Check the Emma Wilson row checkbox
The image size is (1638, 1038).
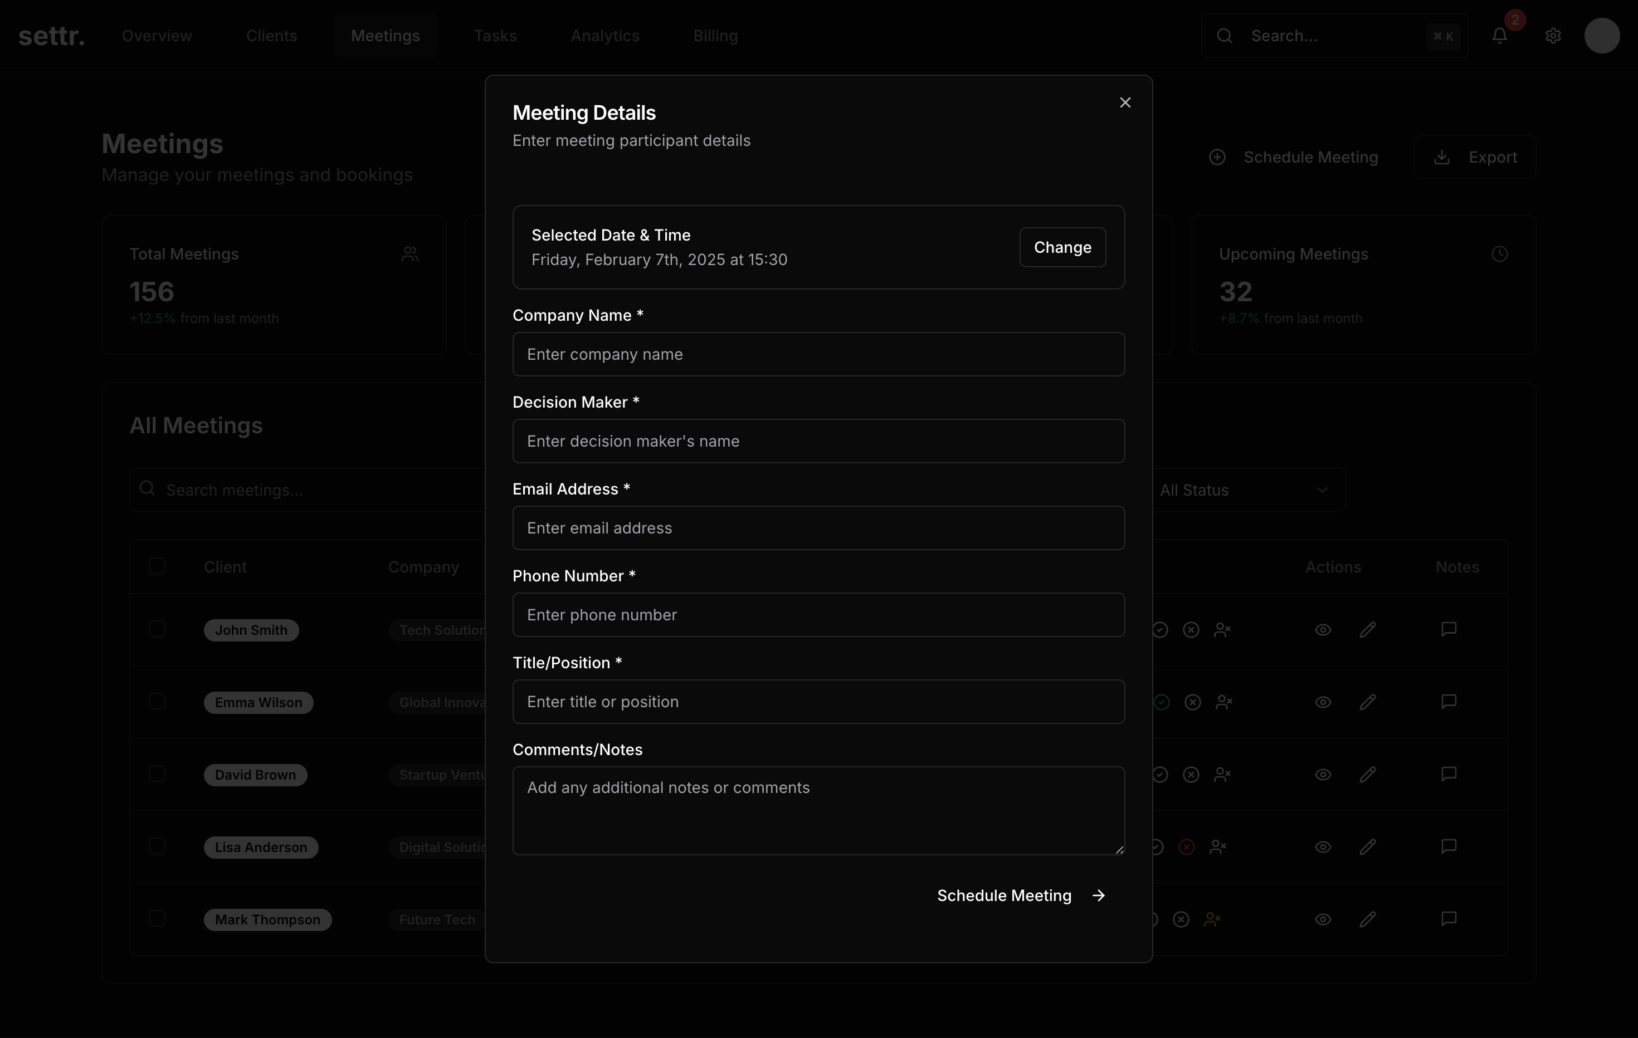click(157, 702)
